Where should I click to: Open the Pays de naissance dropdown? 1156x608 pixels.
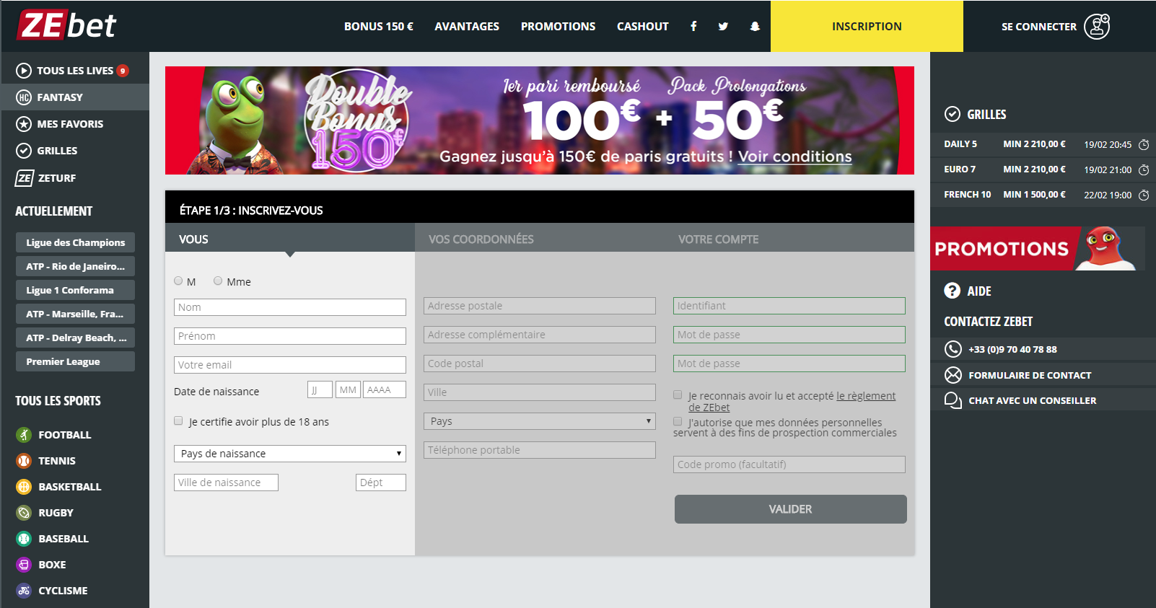pos(289,454)
